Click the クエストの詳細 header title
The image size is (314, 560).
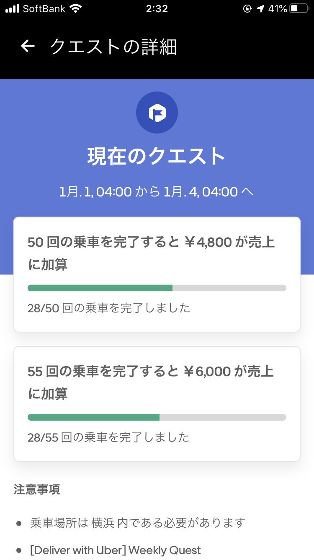pos(113,47)
